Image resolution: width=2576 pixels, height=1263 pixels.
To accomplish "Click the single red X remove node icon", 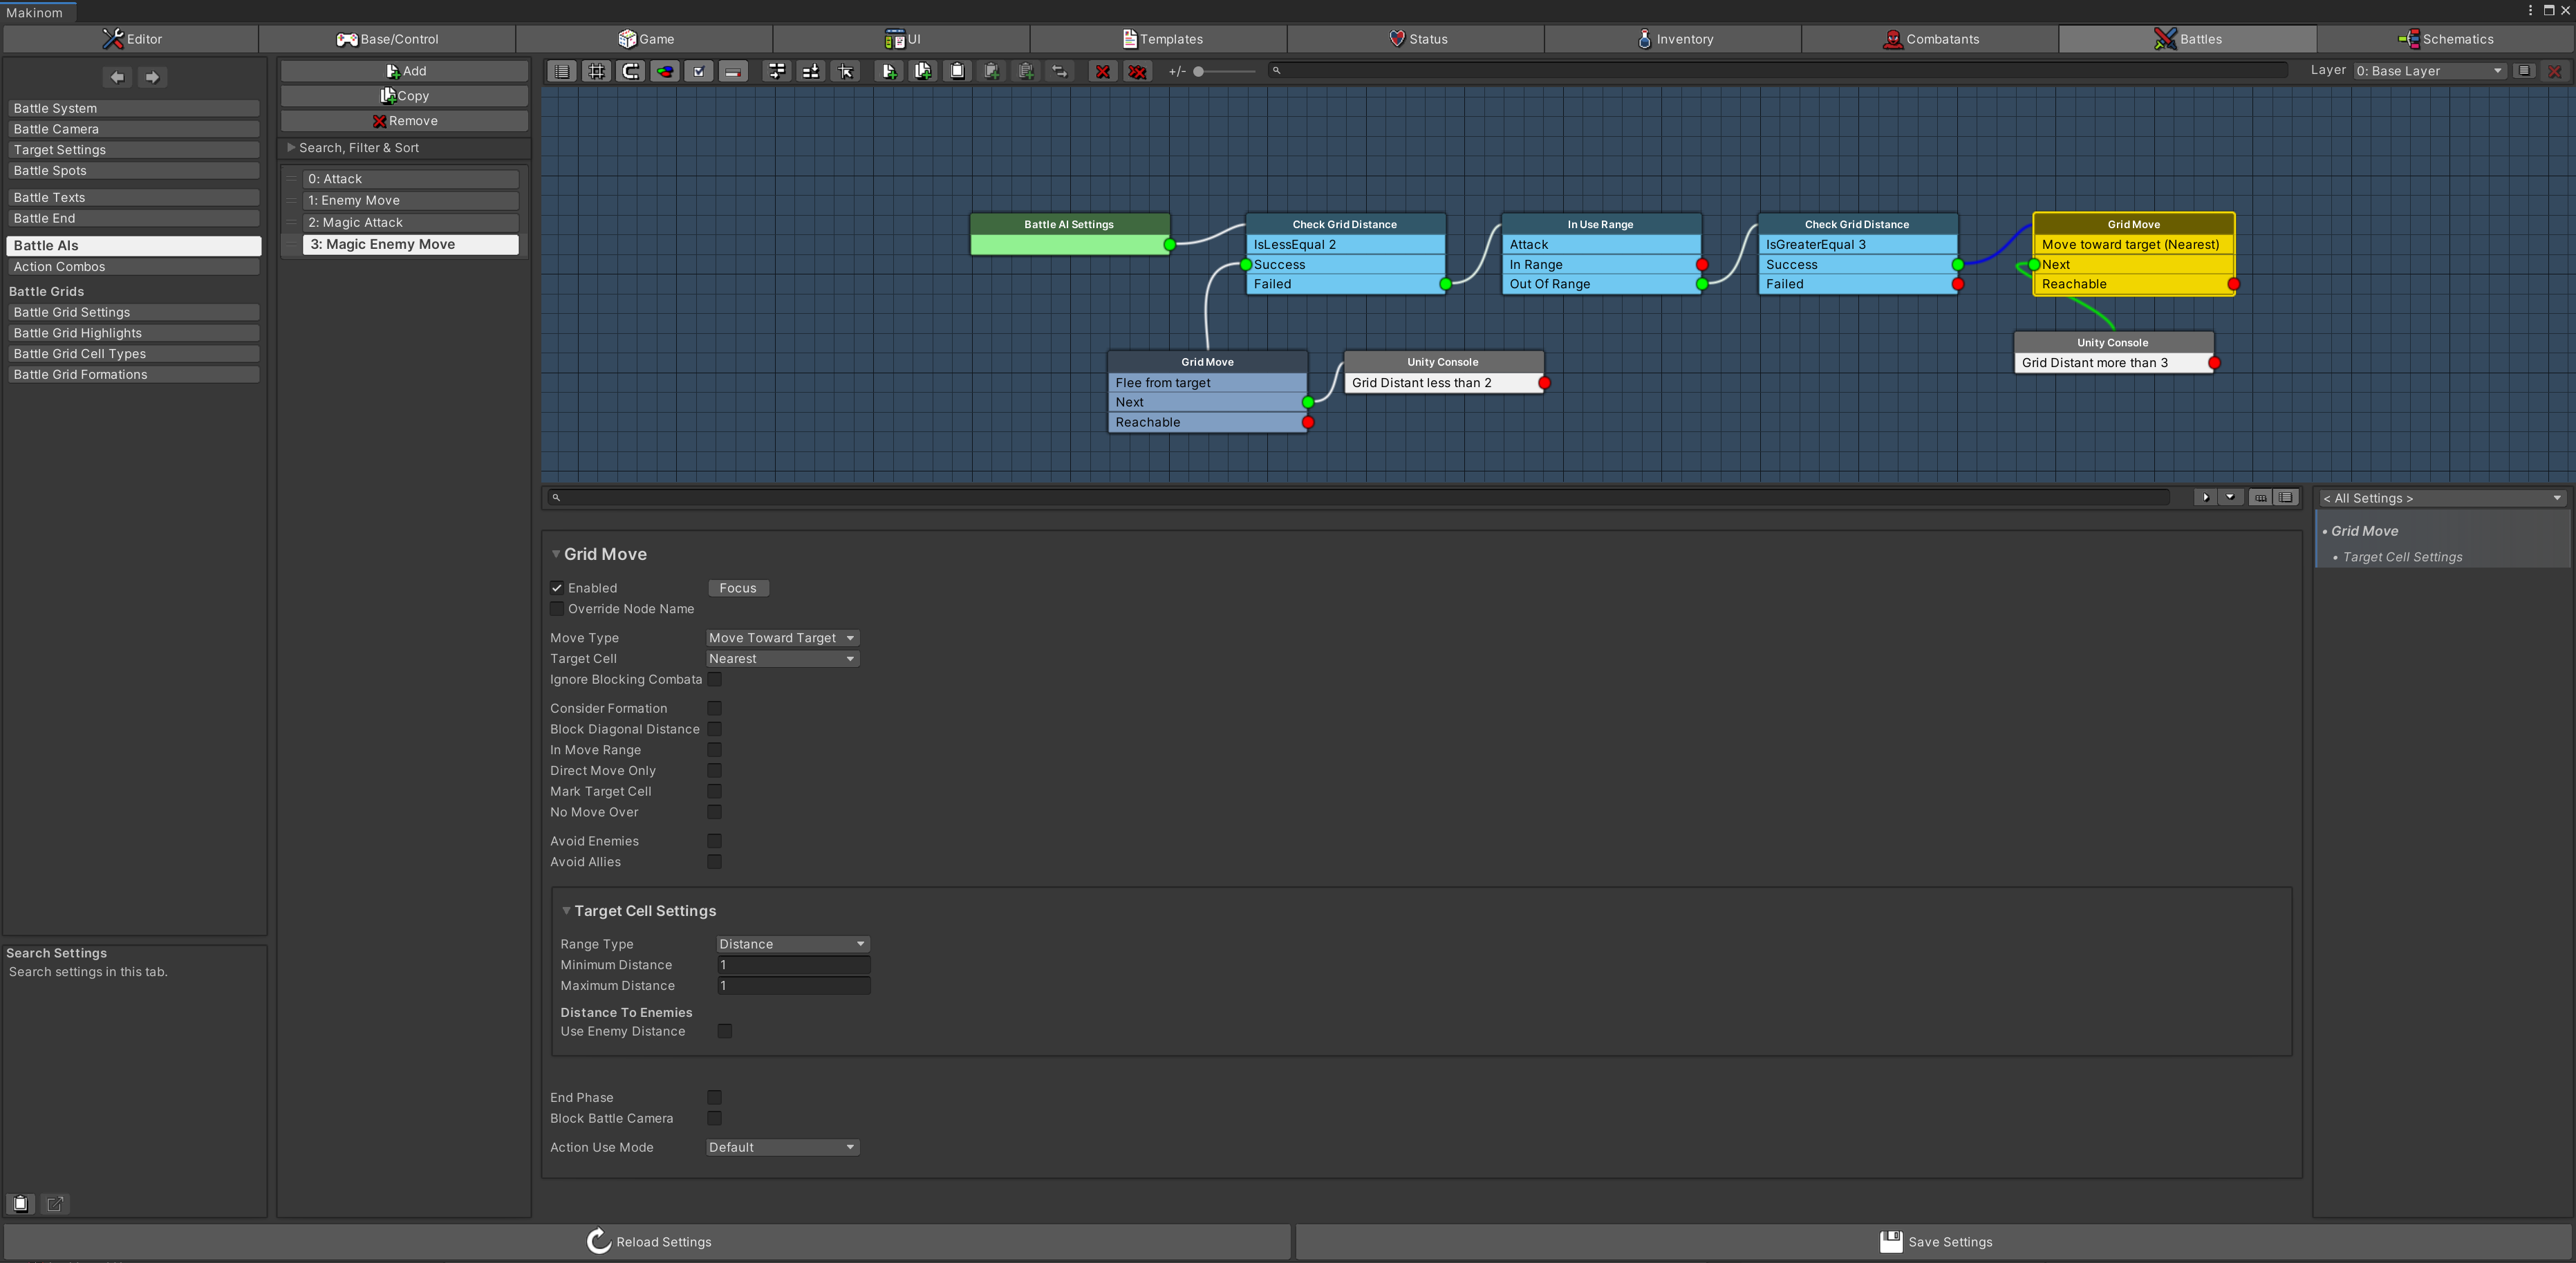I will click(x=1102, y=71).
